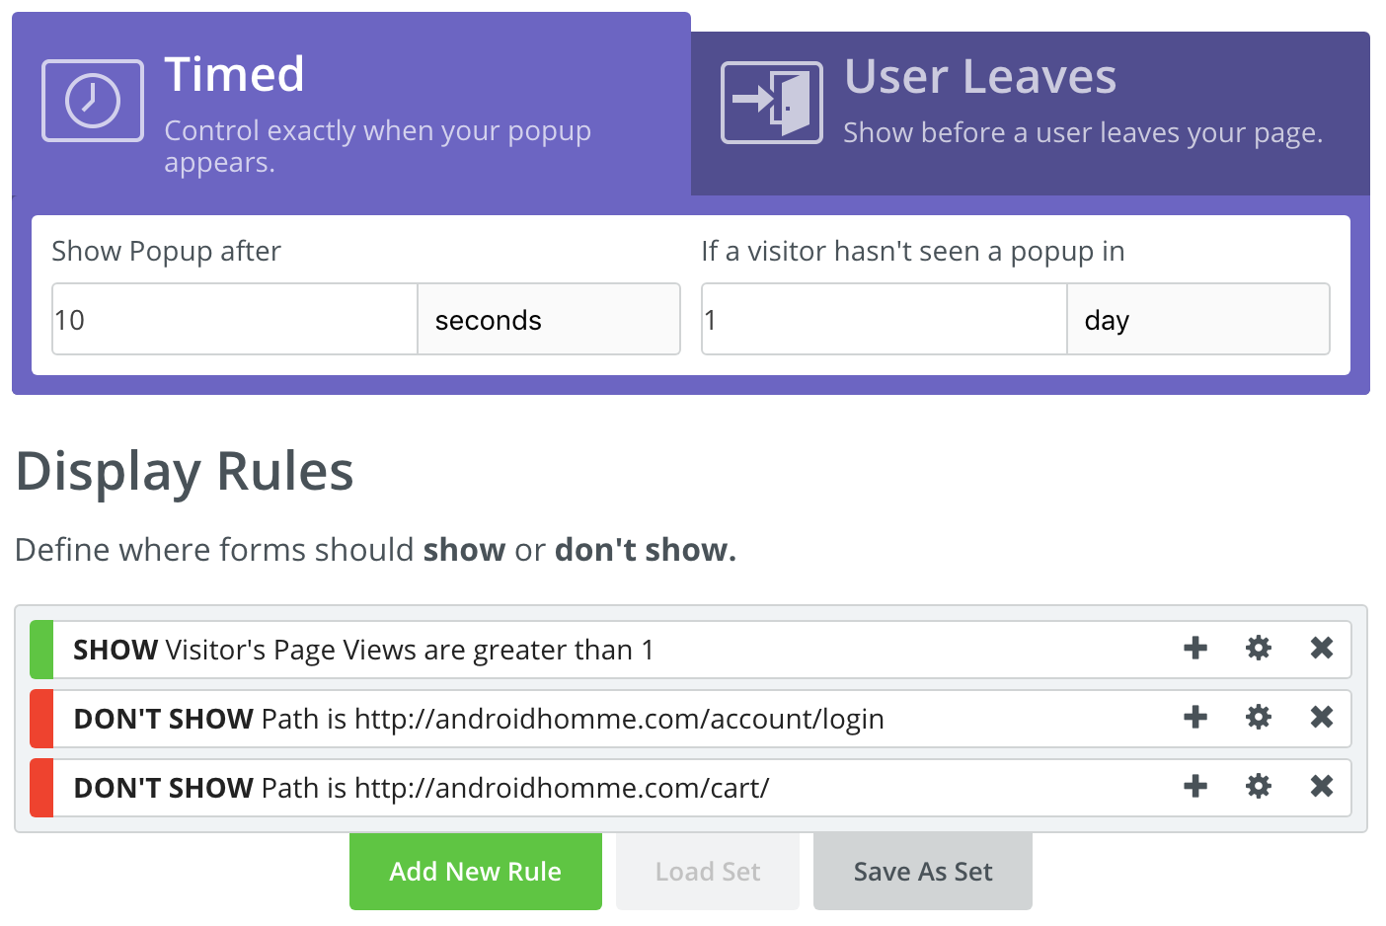Click the visitor hasn't seen popup number field
The height and width of the screenshot is (926, 1386).
pyautogui.click(x=884, y=320)
